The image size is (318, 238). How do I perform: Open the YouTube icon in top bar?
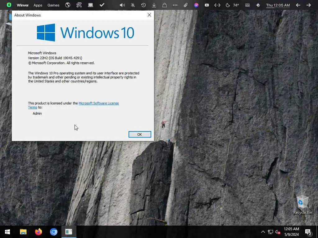point(207,5)
